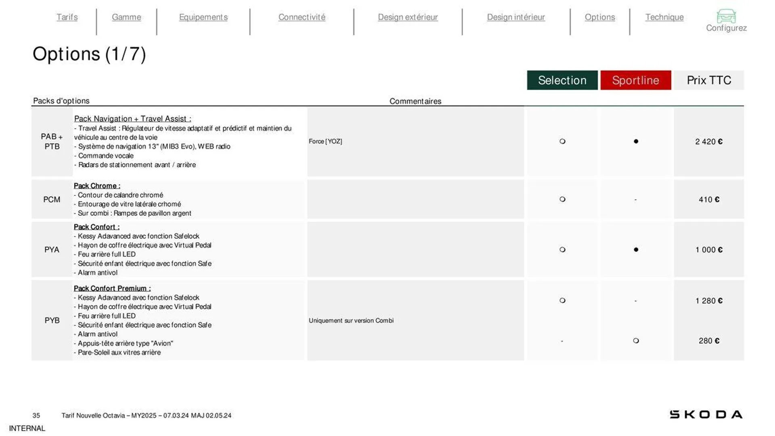Image resolution: width=775 pixels, height=436 pixels.
Task: Click the PYA code cell
Action: (x=52, y=249)
